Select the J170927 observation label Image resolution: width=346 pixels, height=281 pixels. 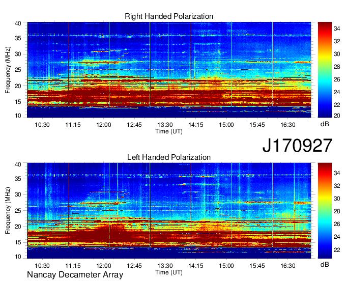click(x=297, y=145)
